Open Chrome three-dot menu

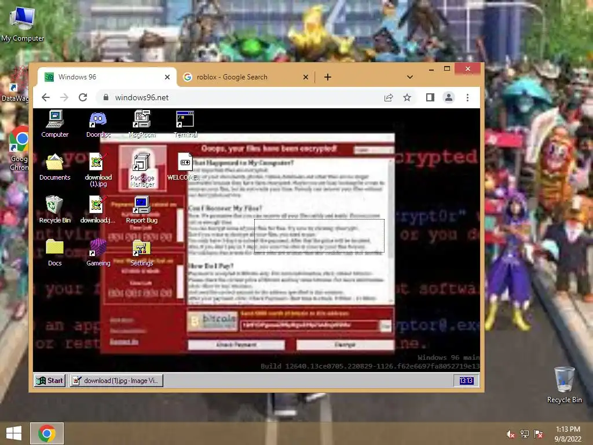point(467,97)
